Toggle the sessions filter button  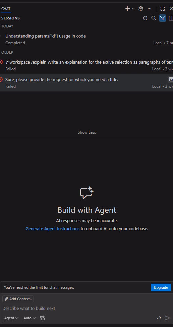(163, 18)
